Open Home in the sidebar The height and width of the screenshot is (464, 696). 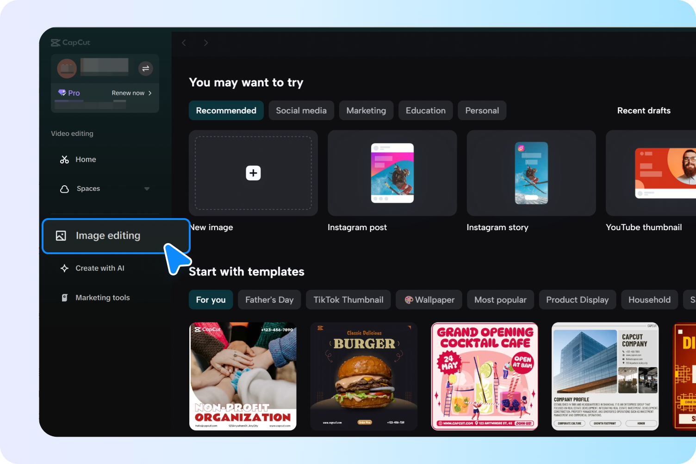coord(86,159)
